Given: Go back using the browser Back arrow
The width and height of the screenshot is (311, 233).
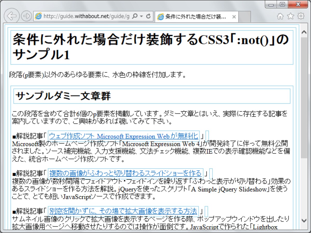Looking at the screenshot, I should pyautogui.click(x=12, y=16).
